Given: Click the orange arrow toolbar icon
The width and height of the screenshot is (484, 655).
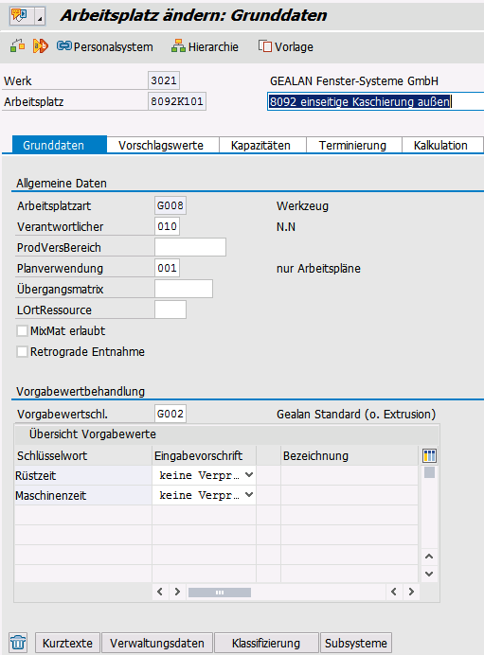Looking at the screenshot, I should pos(41,46).
